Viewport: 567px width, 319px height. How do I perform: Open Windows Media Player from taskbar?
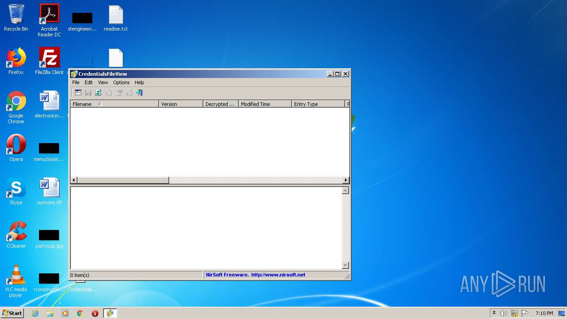pos(65,313)
